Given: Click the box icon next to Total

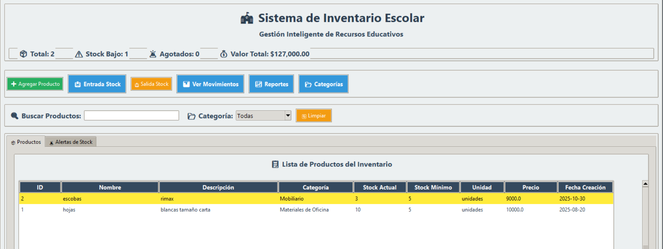Looking at the screenshot, I should coord(23,54).
